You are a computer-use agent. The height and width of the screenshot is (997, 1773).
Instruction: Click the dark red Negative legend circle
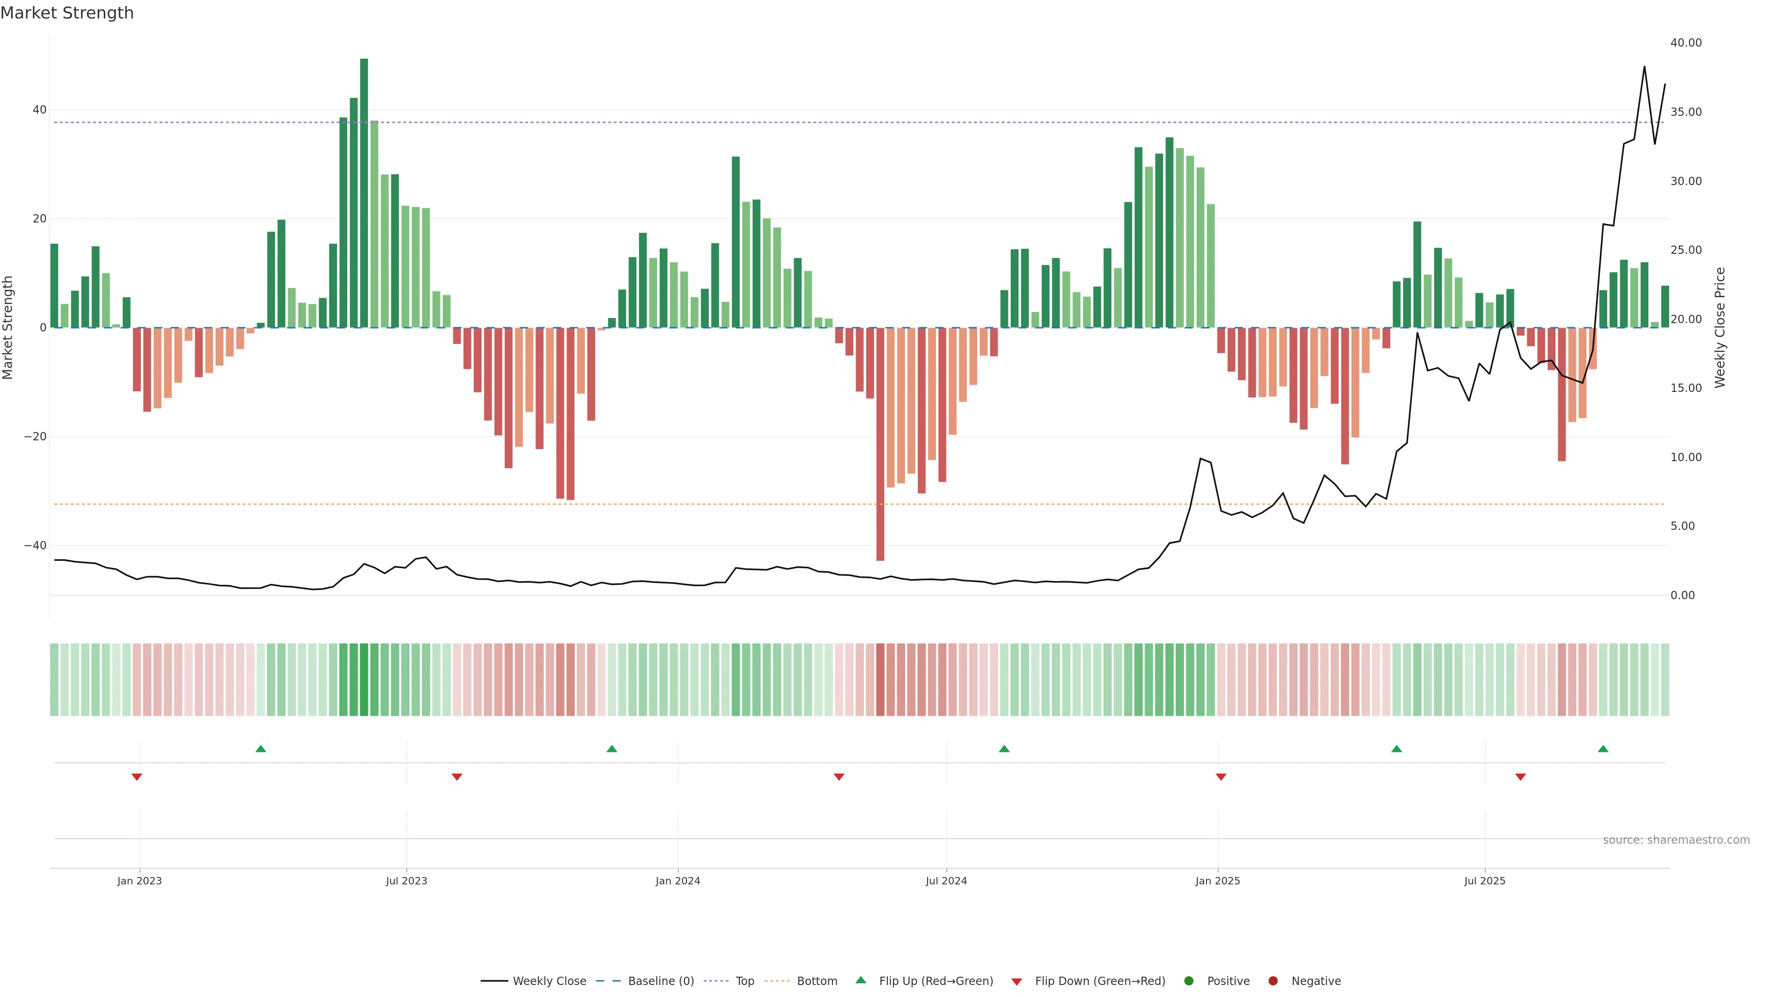tap(1272, 981)
